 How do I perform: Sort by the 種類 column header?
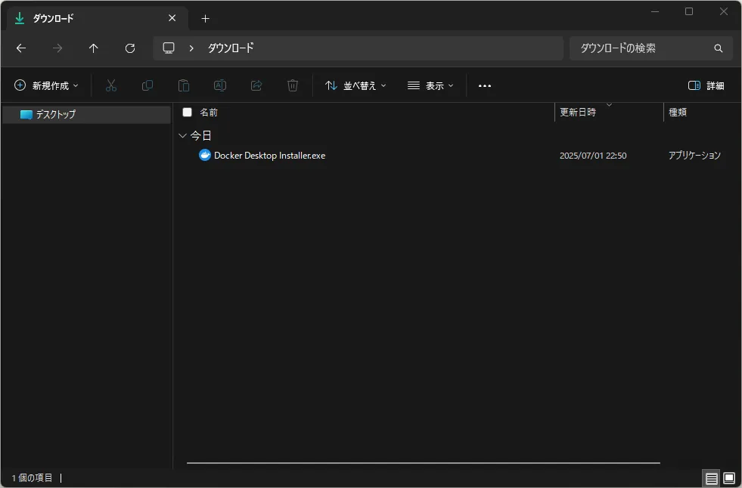click(677, 112)
